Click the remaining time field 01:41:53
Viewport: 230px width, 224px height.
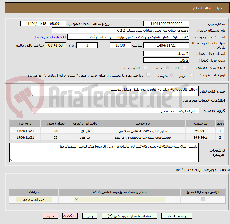(55, 45)
